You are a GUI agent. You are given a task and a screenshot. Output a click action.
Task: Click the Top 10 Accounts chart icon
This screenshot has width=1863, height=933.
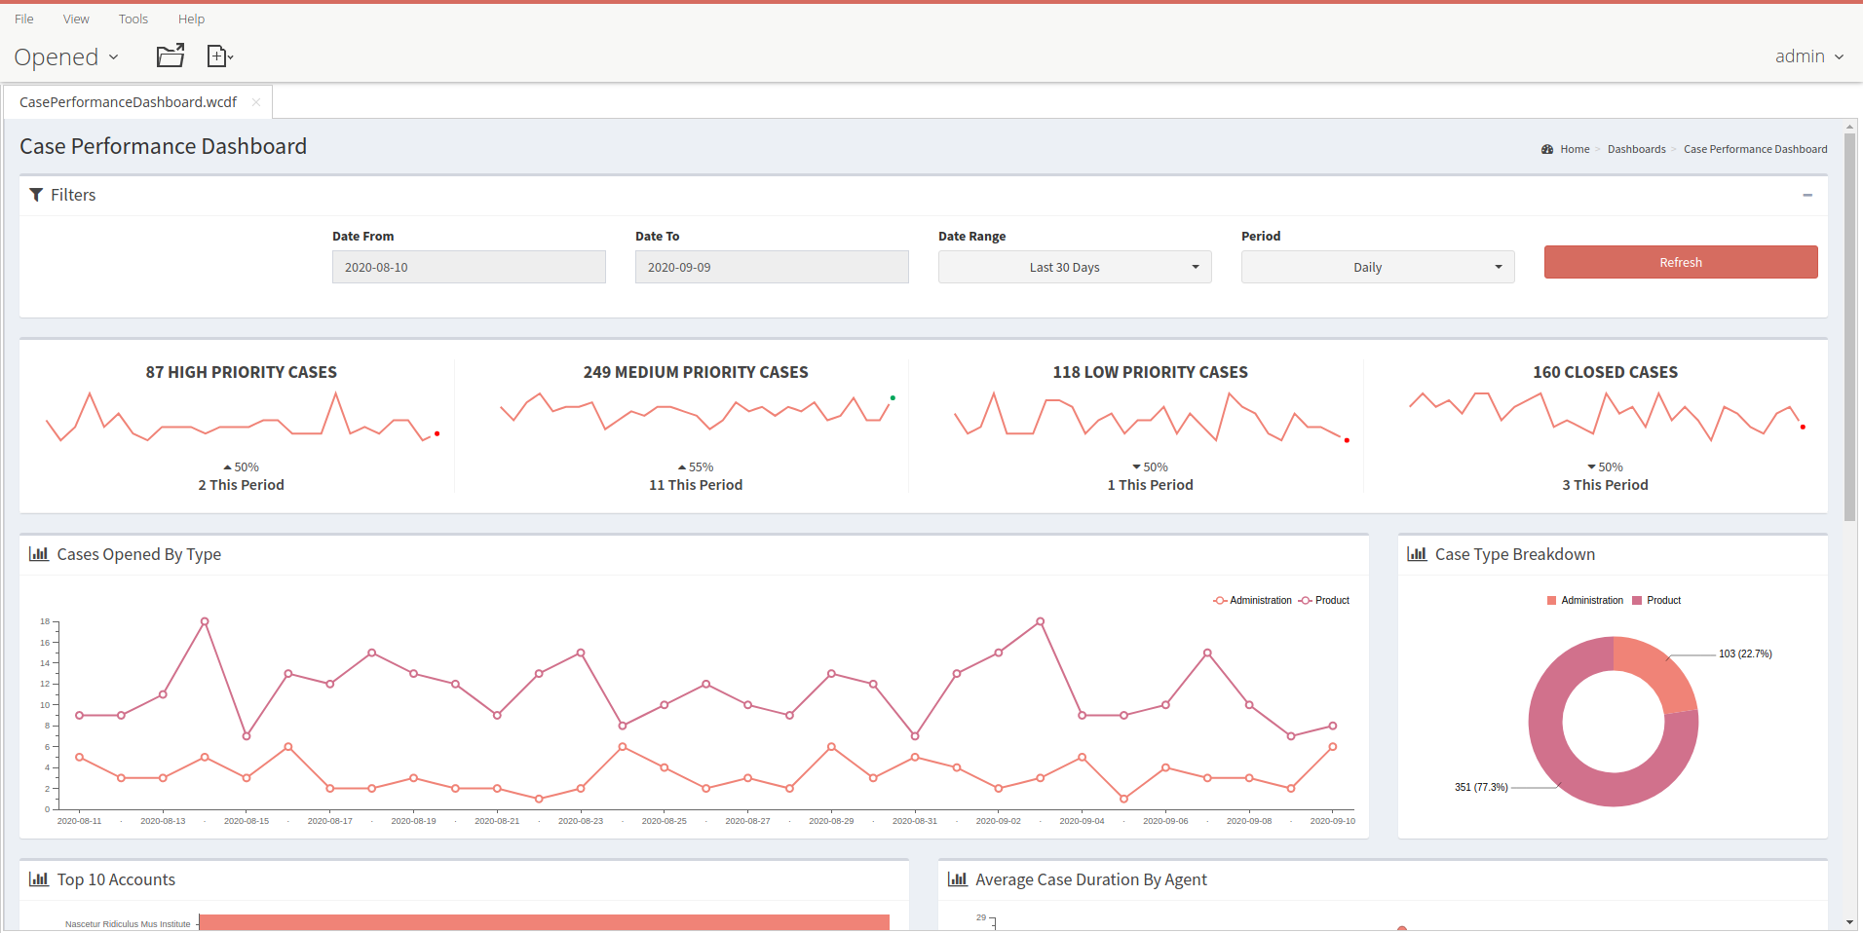(39, 879)
